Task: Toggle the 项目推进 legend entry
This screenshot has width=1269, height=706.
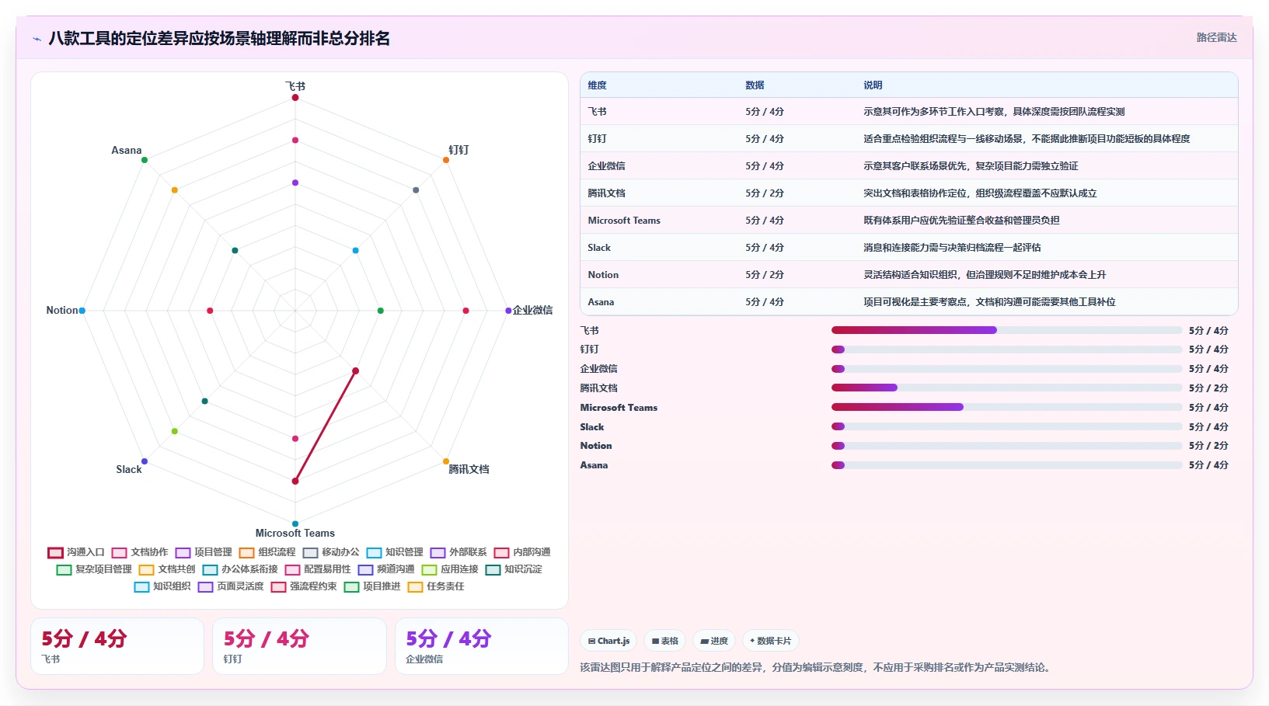Action: pos(372,586)
